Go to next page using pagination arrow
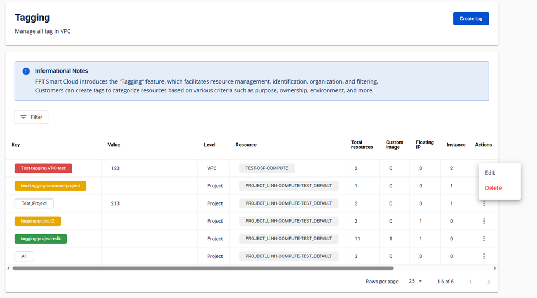 (x=489, y=282)
